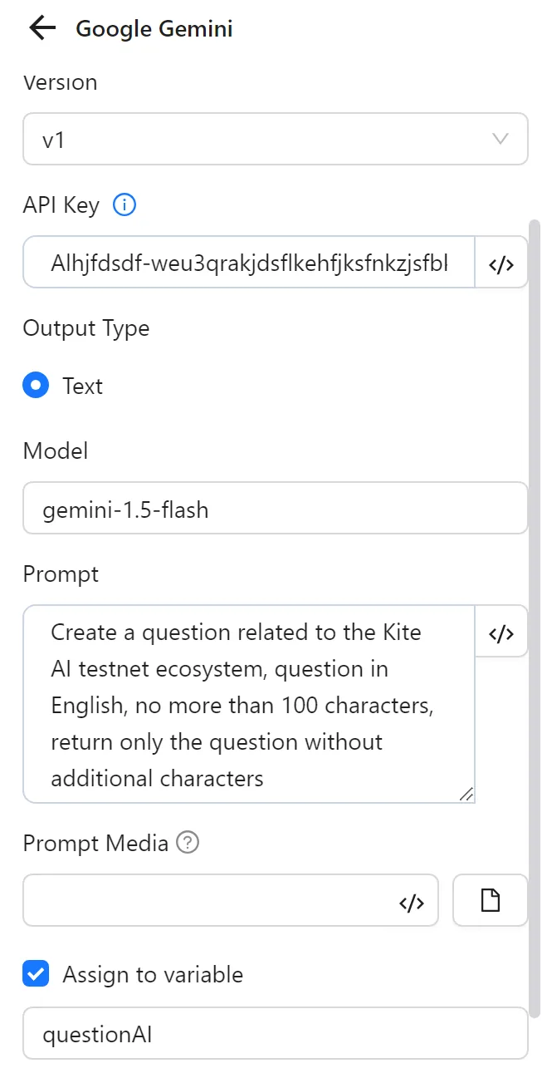Click the API Key input field
The width and height of the screenshot is (542, 1083).
241,263
